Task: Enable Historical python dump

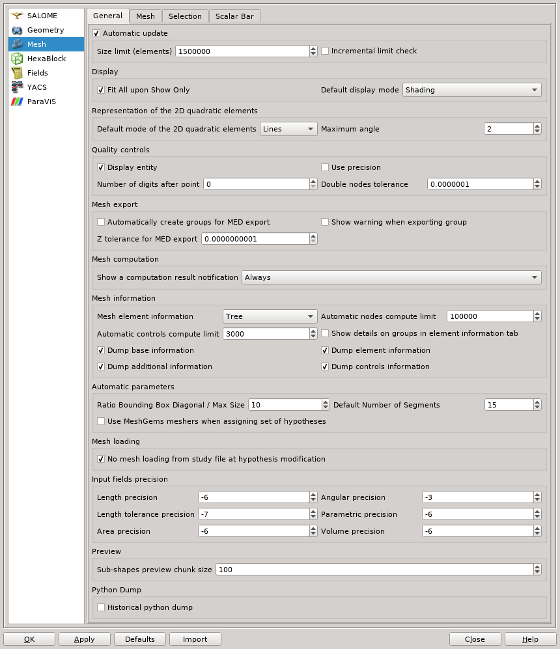Action: click(101, 607)
